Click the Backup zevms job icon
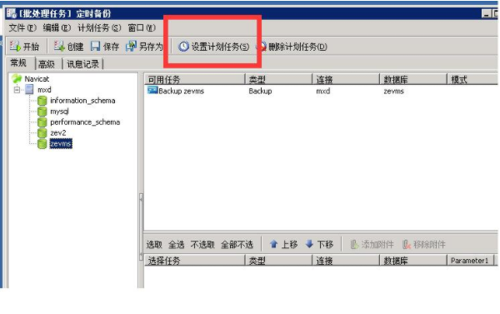 [152, 91]
